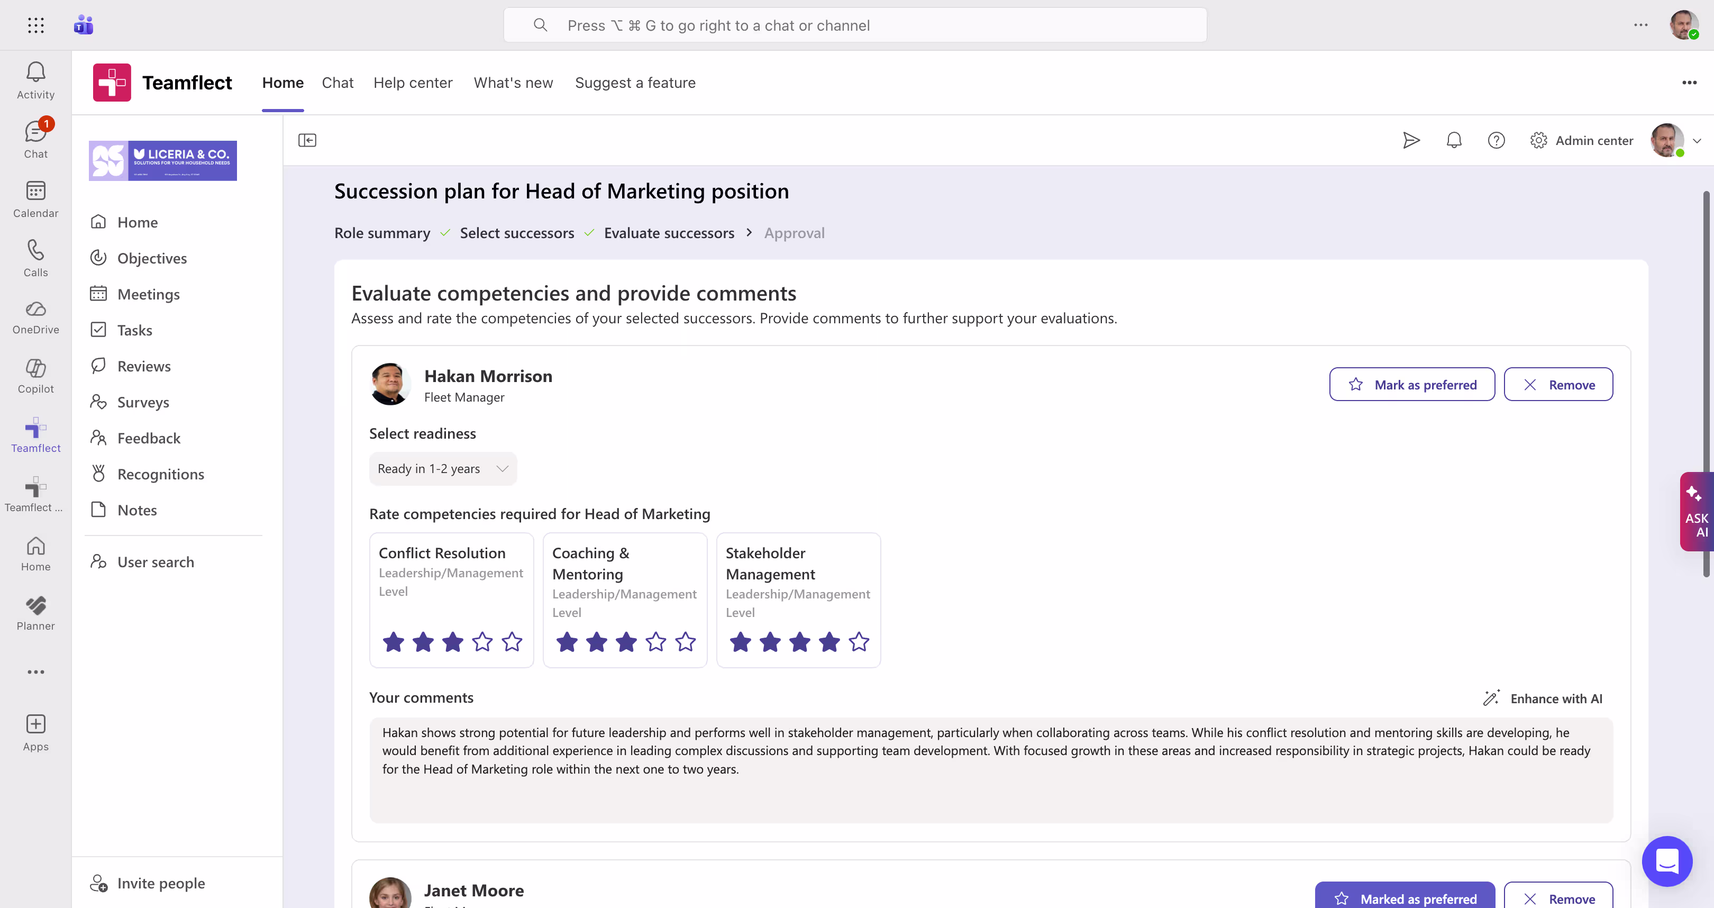Screen dimensions: 1714x908
Task: Click into Hakan's comments text area
Action: click(x=991, y=769)
